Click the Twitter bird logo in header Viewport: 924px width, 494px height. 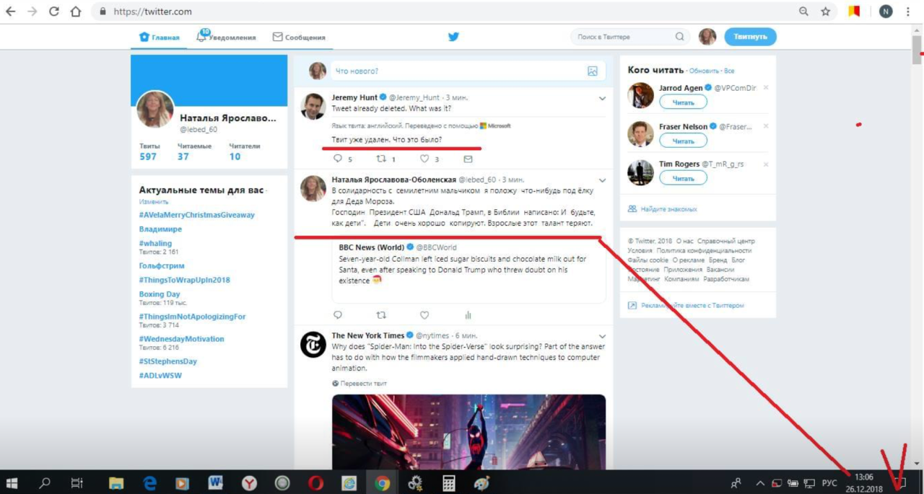453,37
